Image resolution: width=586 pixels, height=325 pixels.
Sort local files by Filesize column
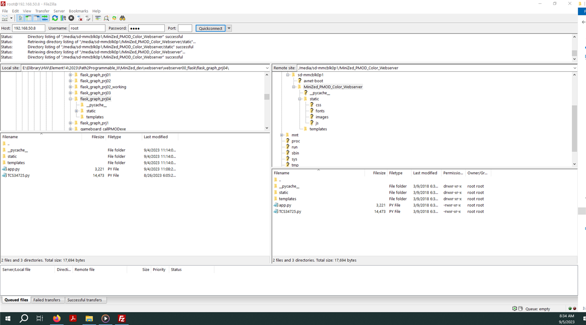[x=98, y=137]
